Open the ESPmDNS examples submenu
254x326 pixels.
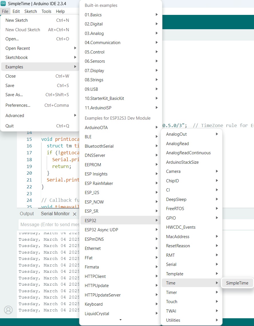121,239
